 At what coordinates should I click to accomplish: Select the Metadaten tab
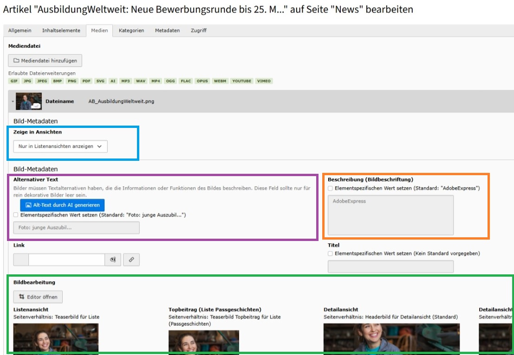(167, 31)
